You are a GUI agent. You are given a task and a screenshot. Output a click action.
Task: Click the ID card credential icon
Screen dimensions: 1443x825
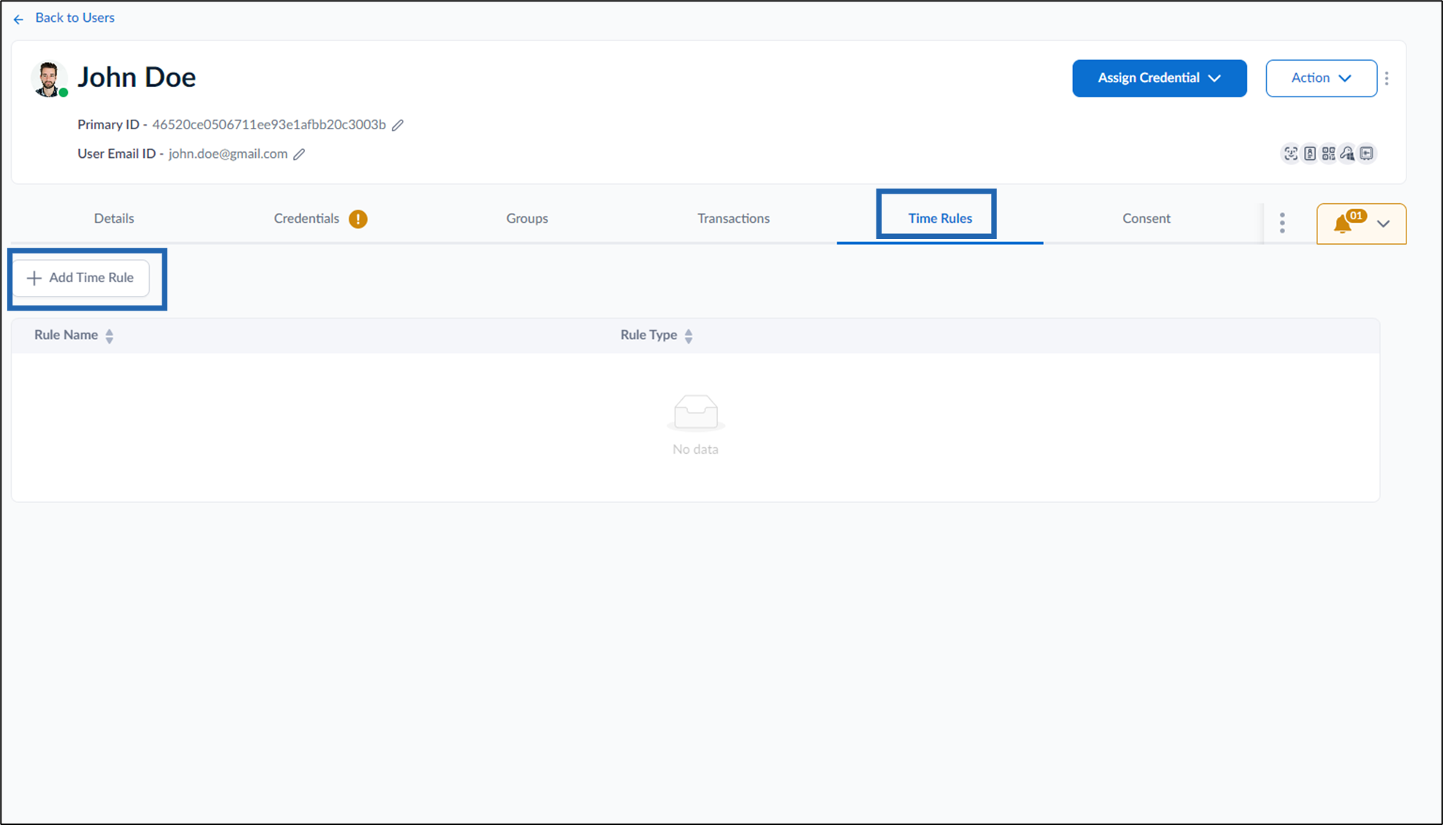point(1310,153)
